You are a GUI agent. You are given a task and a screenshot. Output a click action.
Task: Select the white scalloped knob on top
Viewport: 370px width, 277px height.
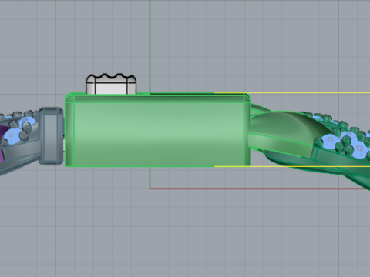click(x=111, y=84)
